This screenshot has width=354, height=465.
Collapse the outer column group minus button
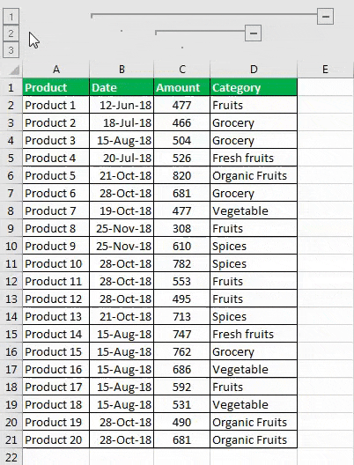(x=325, y=17)
